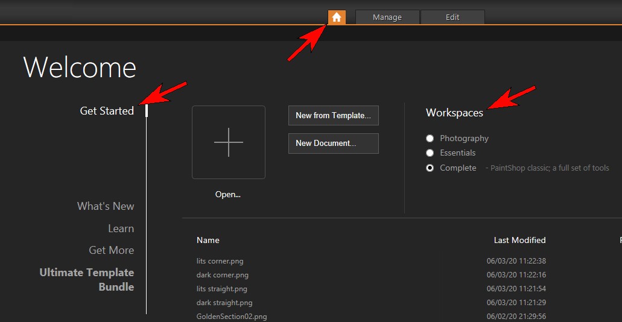This screenshot has height=322, width=622.
Task: Click the PaintShop classic description text
Action: click(x=547, y=168)
